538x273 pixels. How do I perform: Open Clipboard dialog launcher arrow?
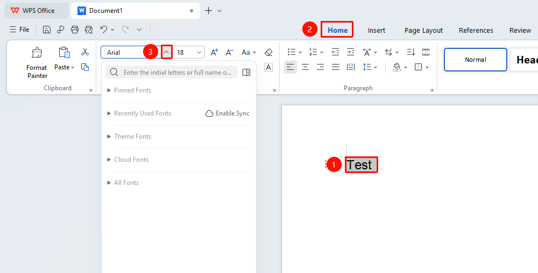point(90,90)
